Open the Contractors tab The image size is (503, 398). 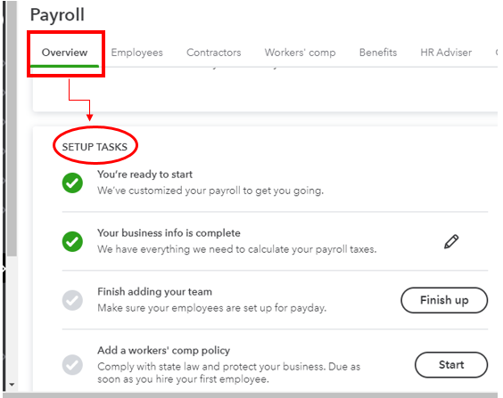coord(214,53)
